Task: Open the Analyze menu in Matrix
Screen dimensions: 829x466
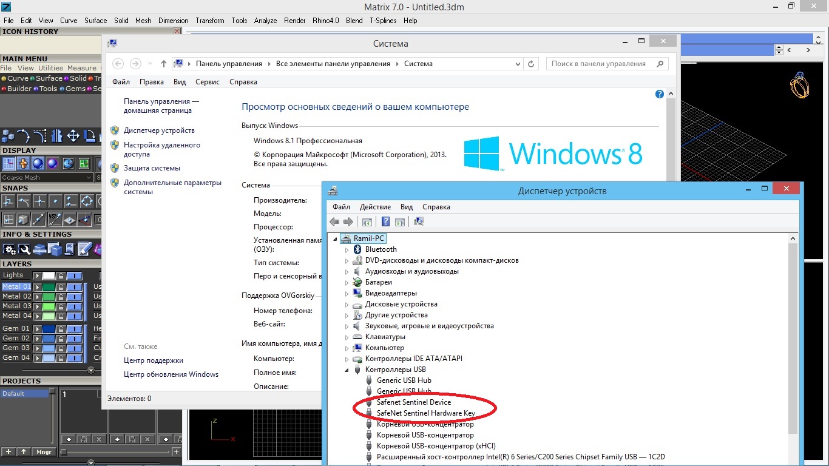Action: click(x=265, y=20)
